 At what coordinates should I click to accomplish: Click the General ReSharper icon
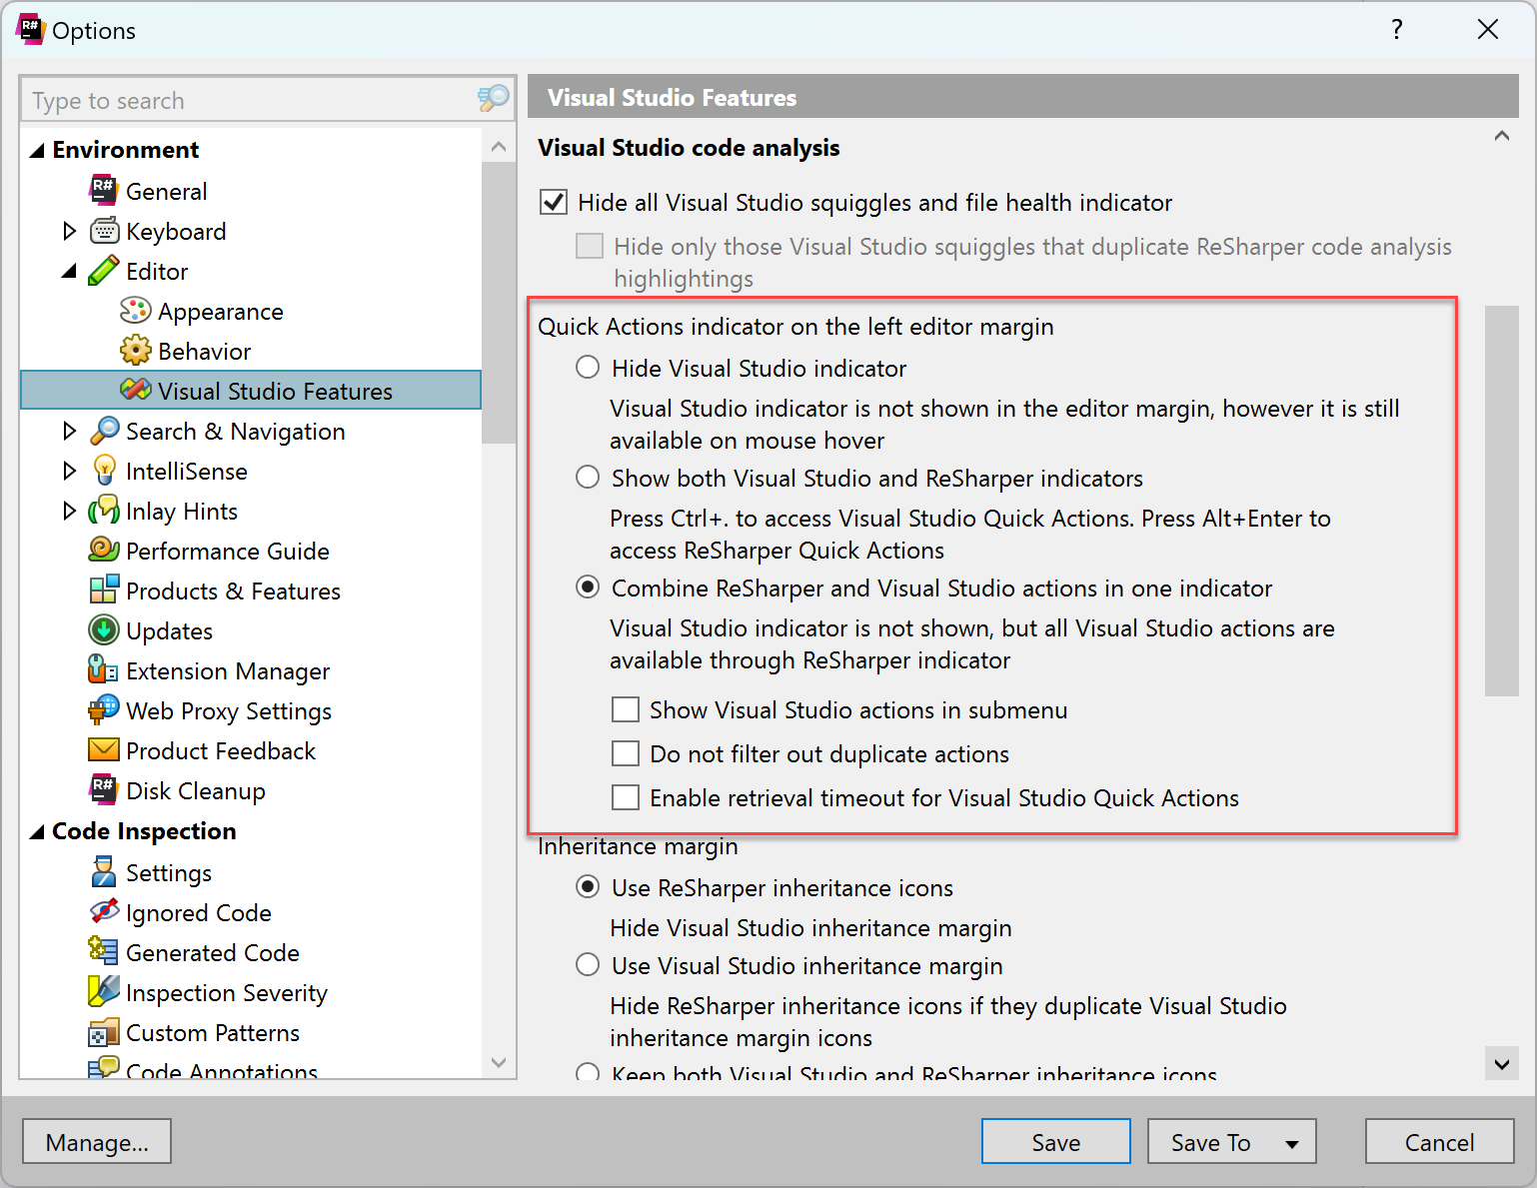[x=104, y=190]
